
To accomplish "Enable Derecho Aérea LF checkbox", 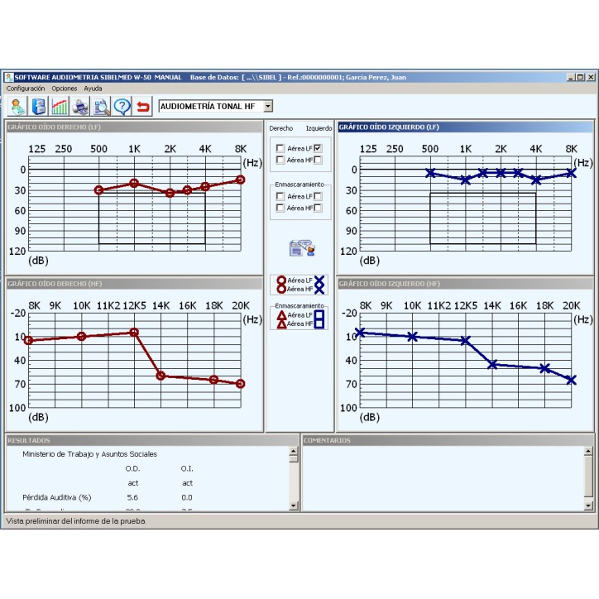I will pyautogui.click(x=280, y=148).
